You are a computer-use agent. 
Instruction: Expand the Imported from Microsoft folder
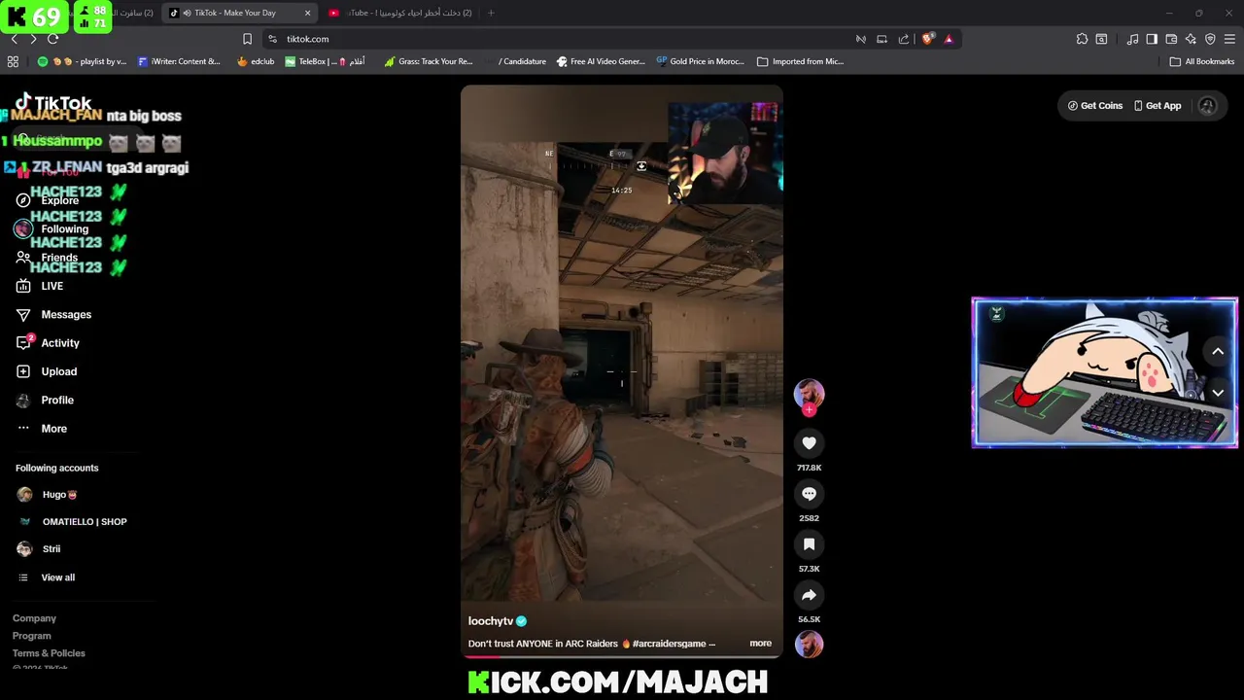[800, 61]
